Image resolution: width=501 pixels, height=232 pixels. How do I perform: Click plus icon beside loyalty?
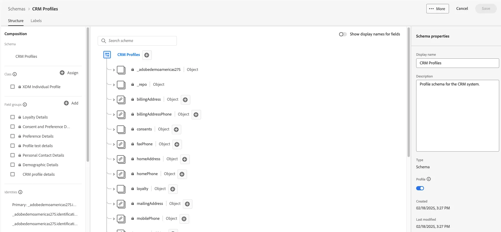click(x=173, y=189)
